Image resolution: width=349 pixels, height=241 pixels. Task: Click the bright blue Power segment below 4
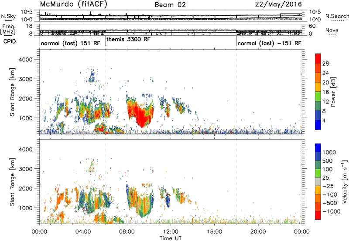click(318, 125)
